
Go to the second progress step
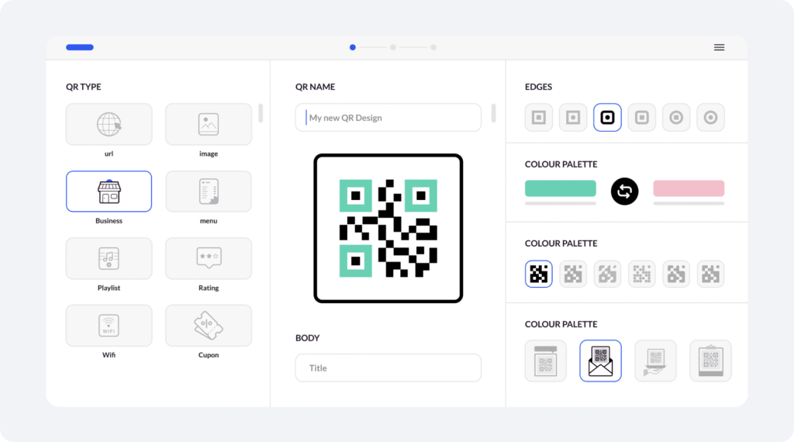pos(393,47)
